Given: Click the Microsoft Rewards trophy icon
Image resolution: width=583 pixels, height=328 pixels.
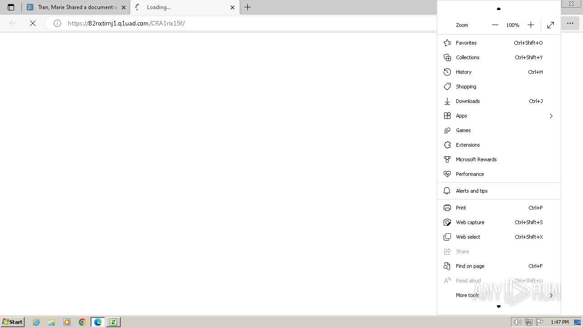Looking at the screenshot, I should tap(447, 159).
